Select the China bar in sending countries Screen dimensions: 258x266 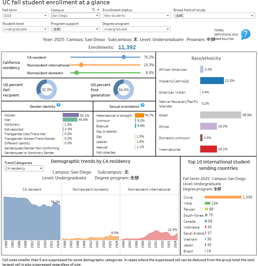point(223,197)
